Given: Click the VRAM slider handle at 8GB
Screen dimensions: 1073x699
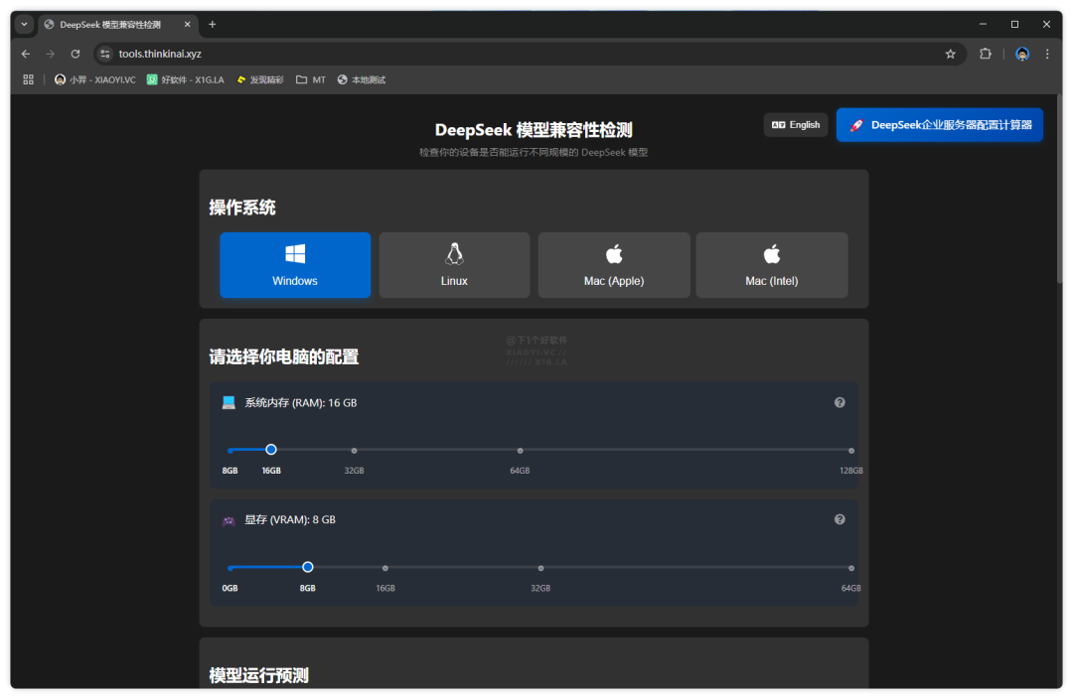Looking at the screenshot, I should [x=308, y=567].
